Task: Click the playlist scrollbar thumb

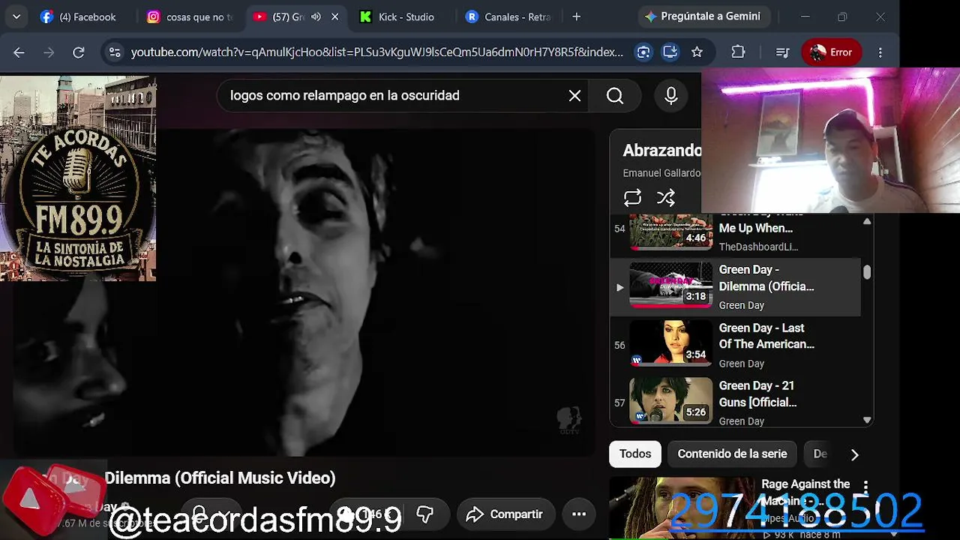Action: [x=868, y=272]
